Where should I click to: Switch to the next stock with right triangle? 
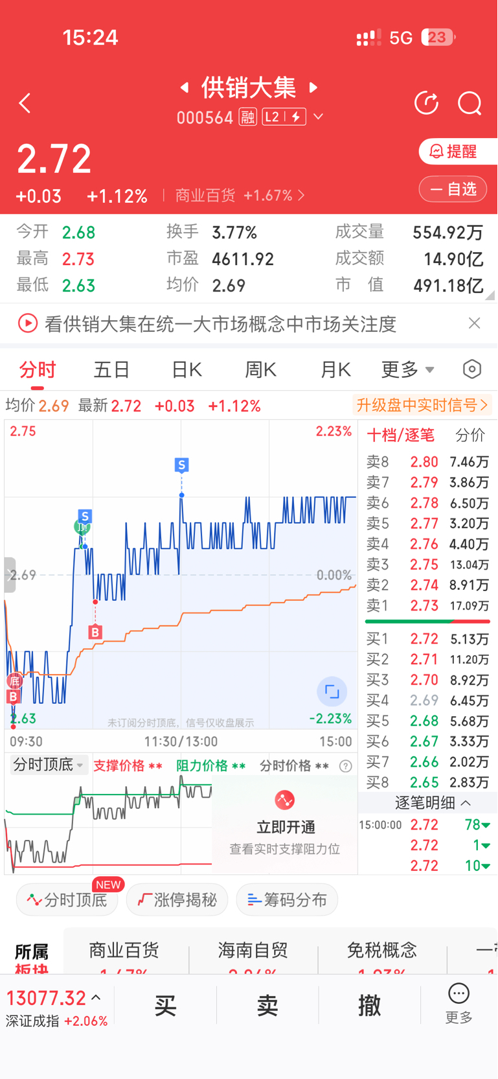tap(313, 87)
